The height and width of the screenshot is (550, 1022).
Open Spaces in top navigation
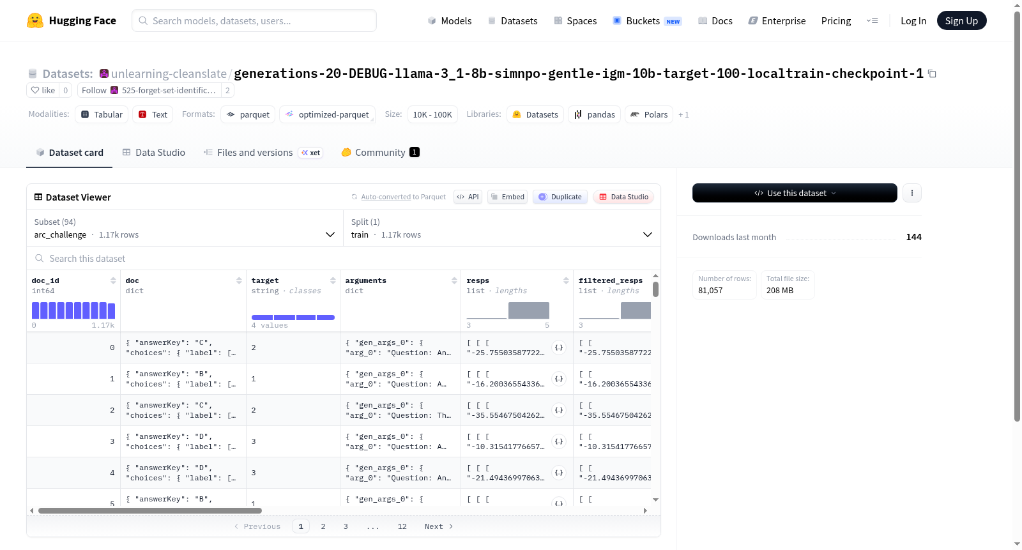[x=576, y=21]
